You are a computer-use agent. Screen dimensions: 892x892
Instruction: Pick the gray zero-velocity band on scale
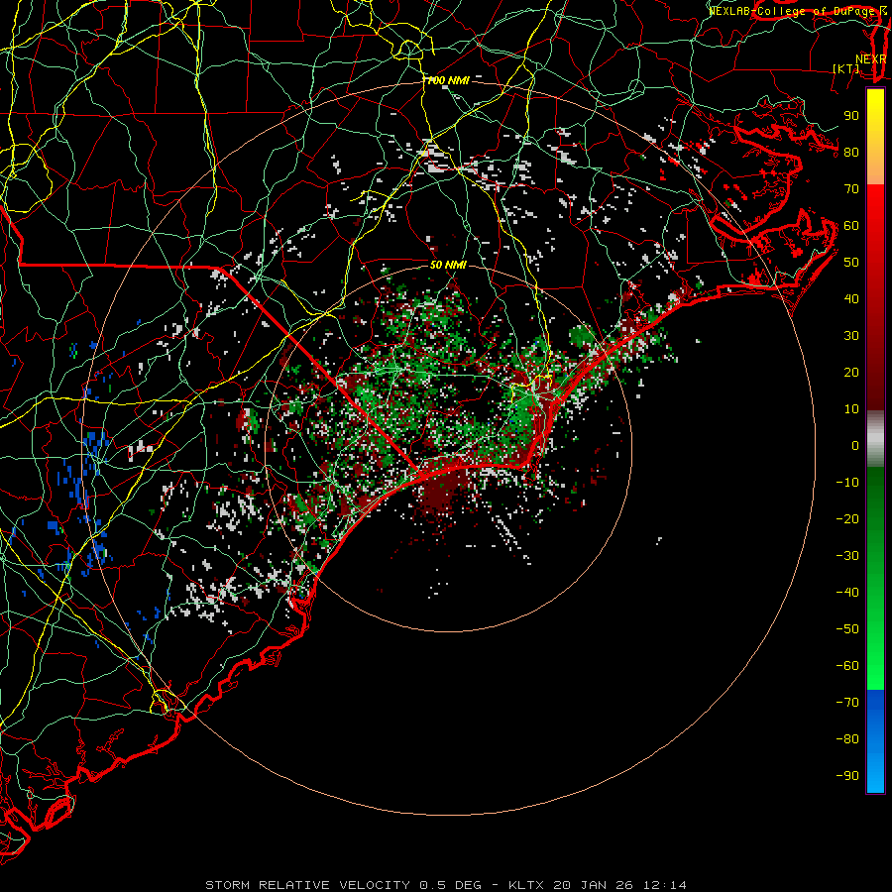click(875, 438)
